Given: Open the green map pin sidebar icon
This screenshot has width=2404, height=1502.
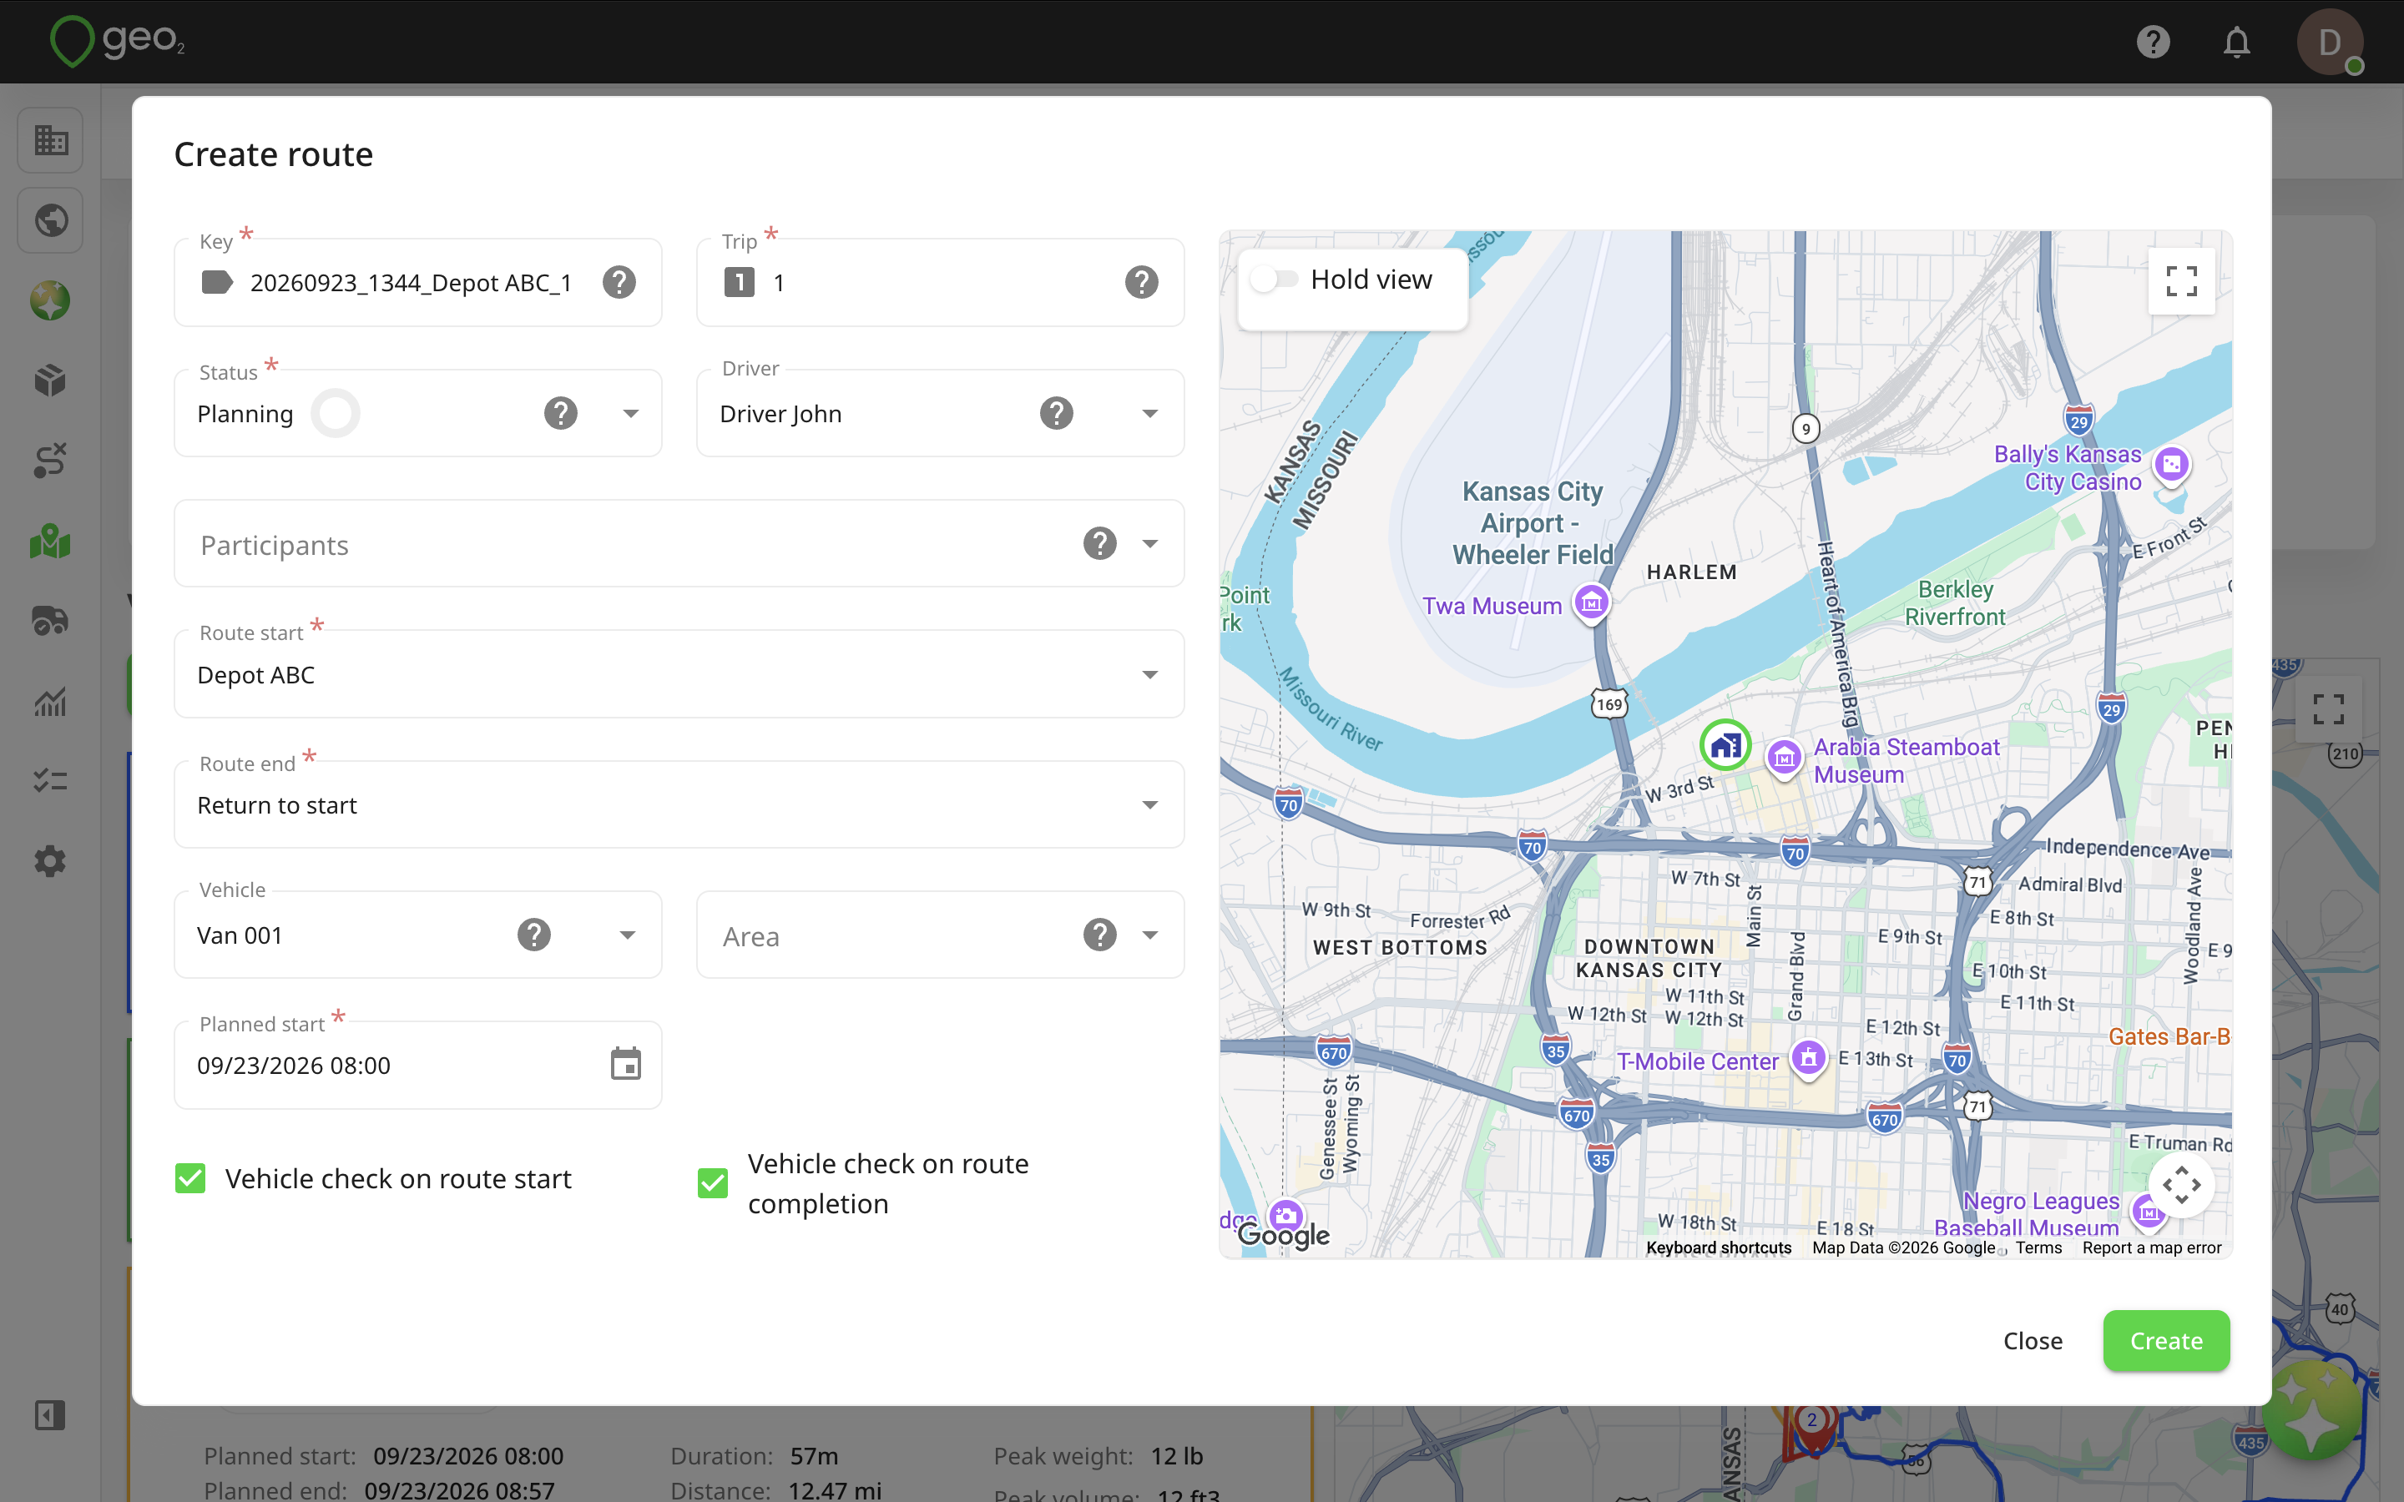Looking at the screenshot, I should point(50,542).
